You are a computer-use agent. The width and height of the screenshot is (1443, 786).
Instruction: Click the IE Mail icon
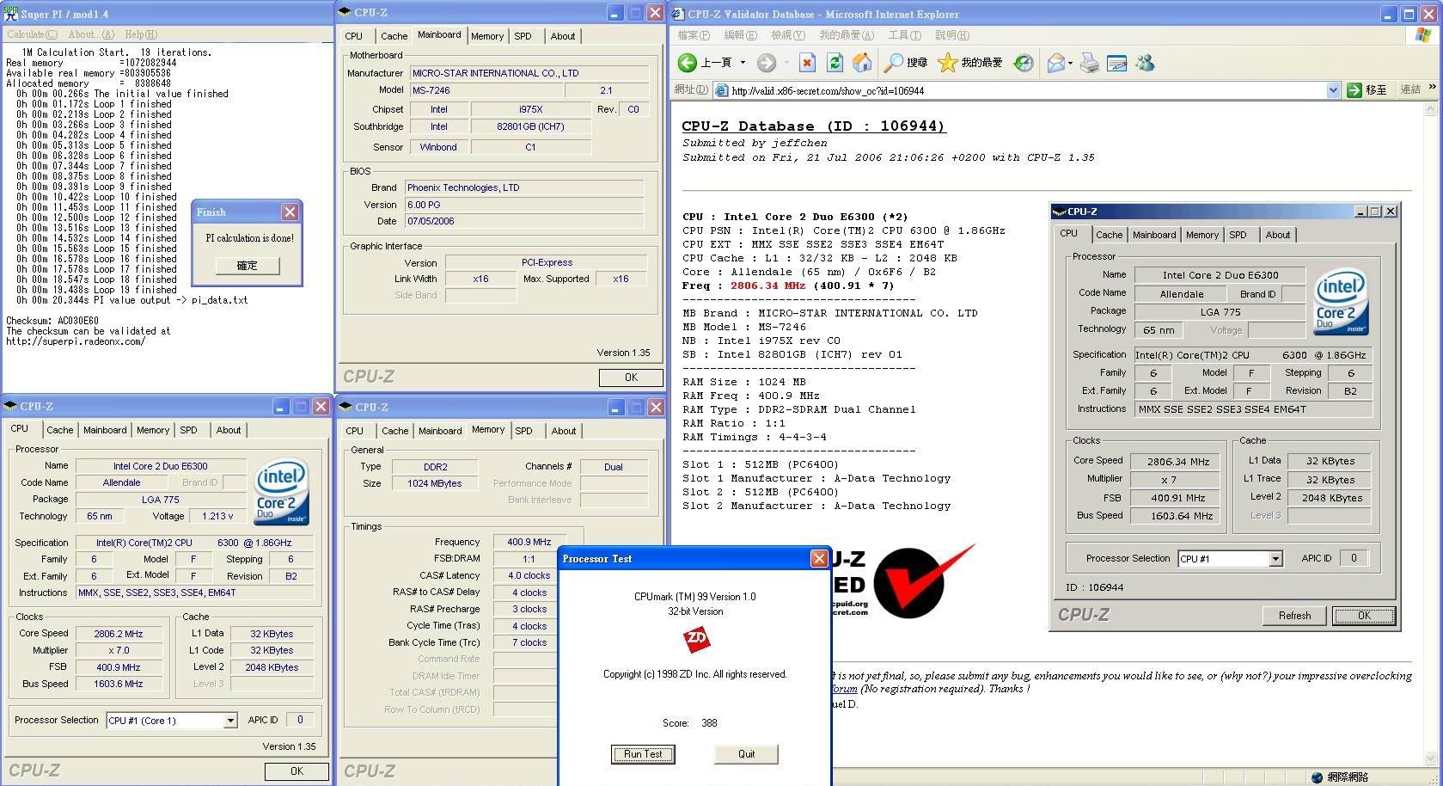coord(1056,63)
